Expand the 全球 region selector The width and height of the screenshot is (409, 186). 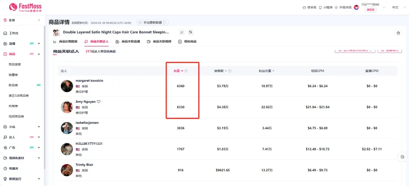pyautogui.click(x=22, y=20)
